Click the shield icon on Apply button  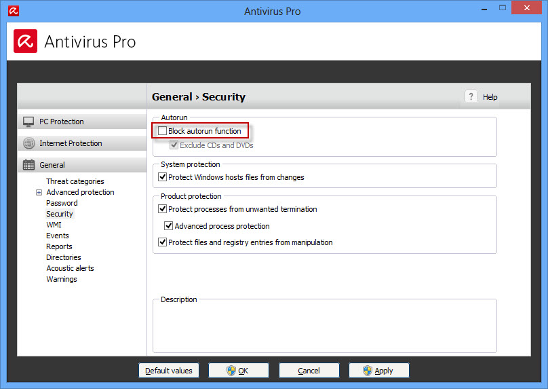(x=368, y=371)
